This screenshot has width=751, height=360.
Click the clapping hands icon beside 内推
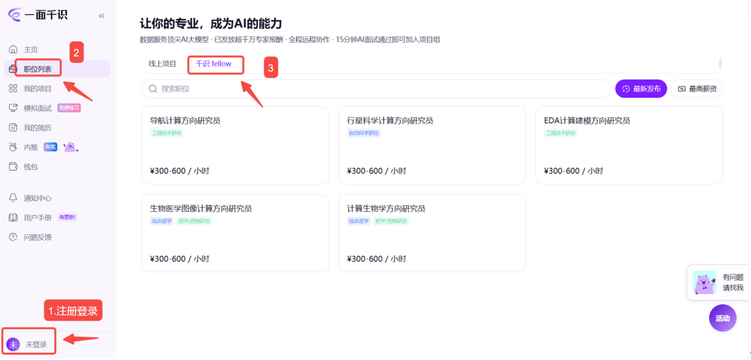pos(13,147)
